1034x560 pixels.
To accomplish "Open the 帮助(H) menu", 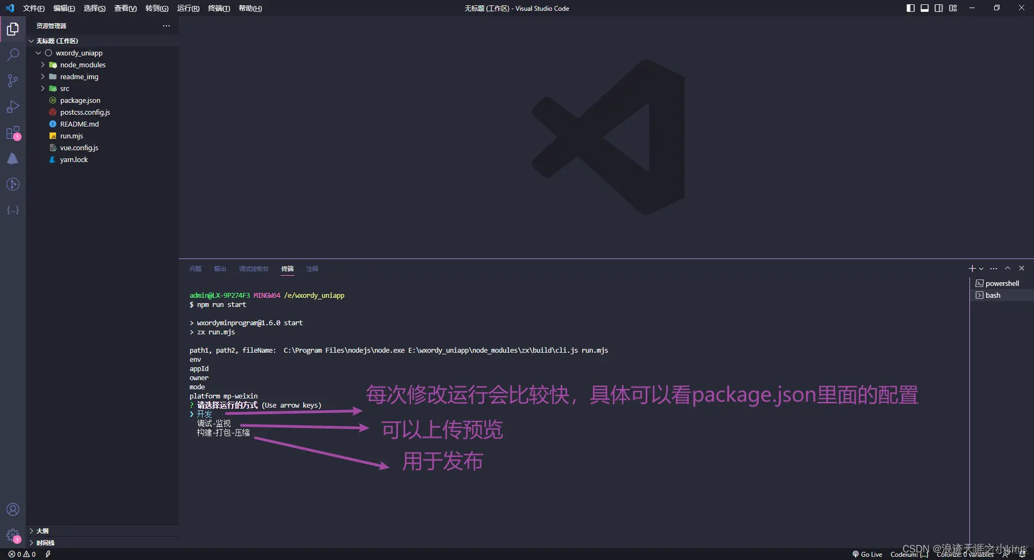I will [x=250, y=8].
